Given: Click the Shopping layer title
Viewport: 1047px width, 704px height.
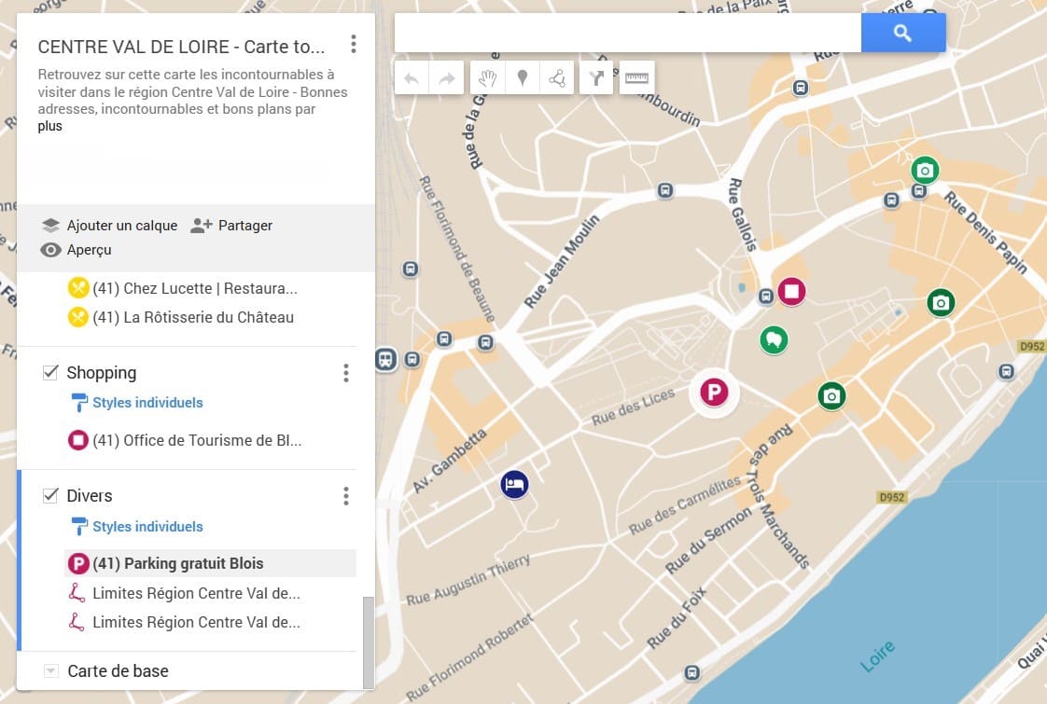Looking at the screenshot, I should click(102, 372).
